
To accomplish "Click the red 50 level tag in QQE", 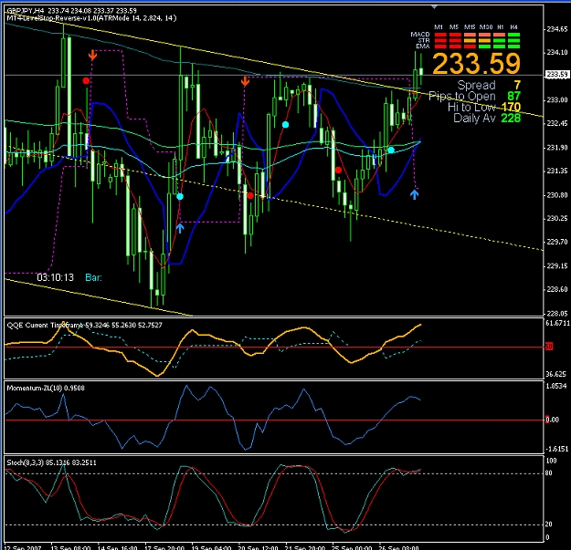I will coord(549,347).
